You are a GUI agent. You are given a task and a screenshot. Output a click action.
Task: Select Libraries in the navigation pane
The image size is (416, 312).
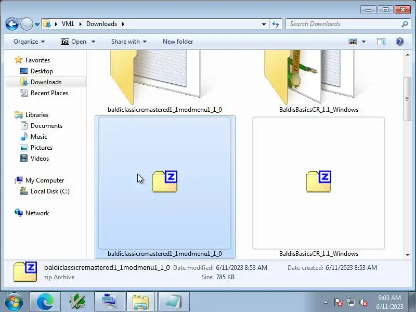coord(37,114)
